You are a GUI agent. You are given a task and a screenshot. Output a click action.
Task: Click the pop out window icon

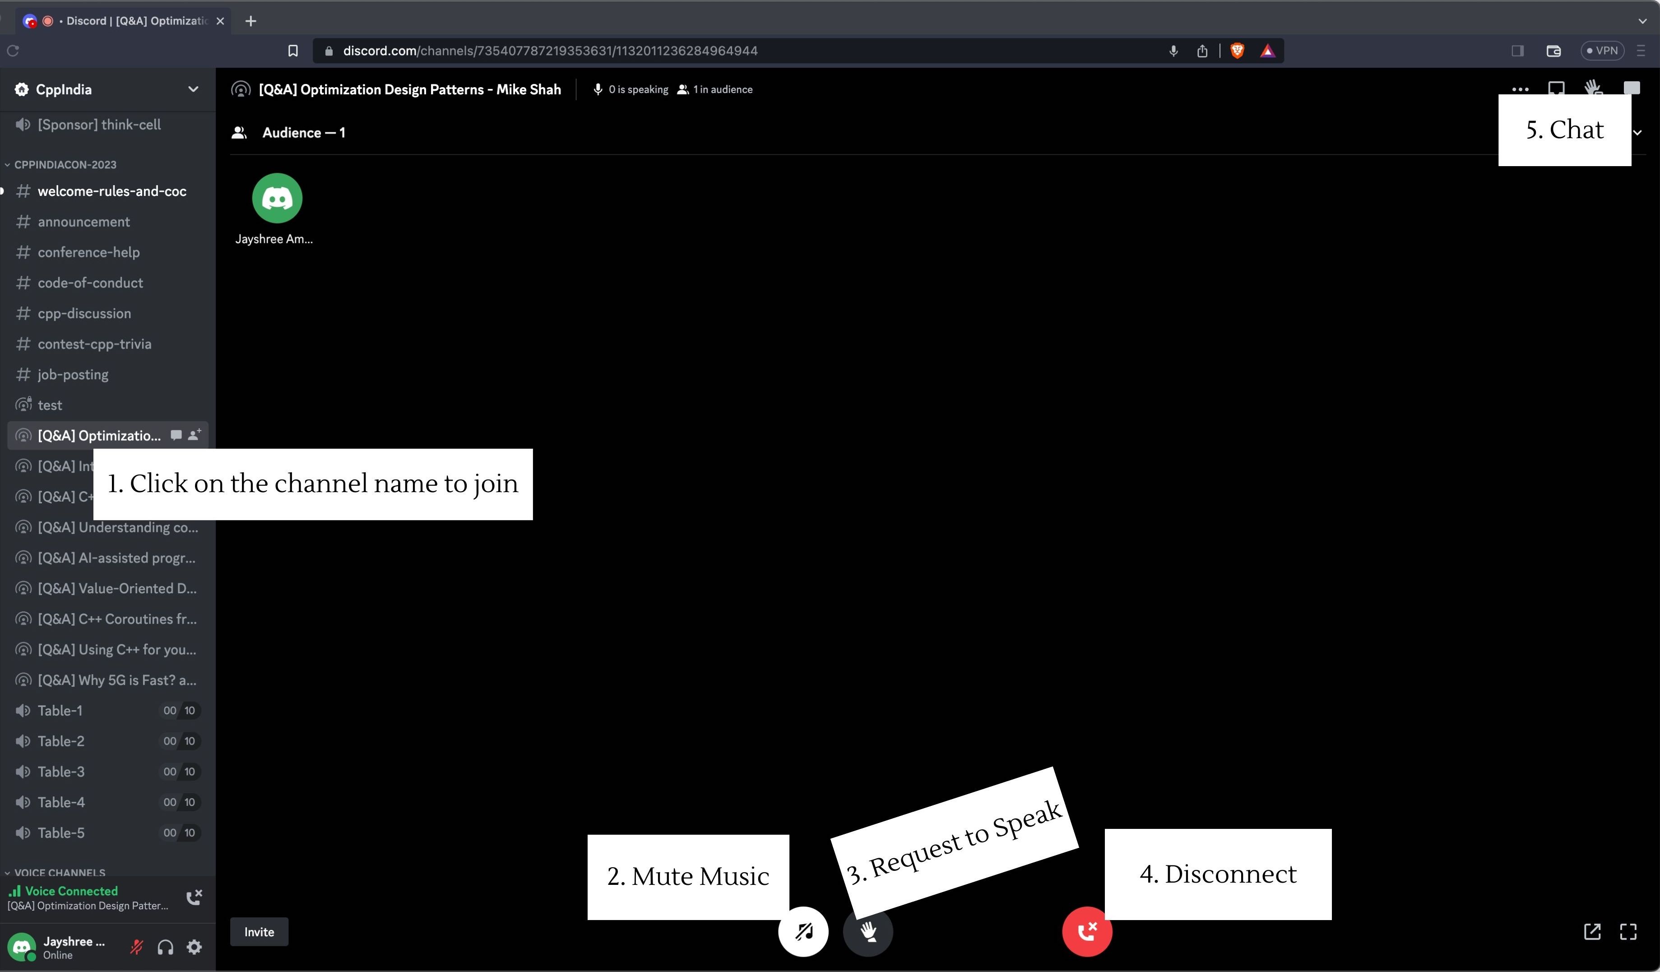pyautogui.click(x=1592, y=931)
